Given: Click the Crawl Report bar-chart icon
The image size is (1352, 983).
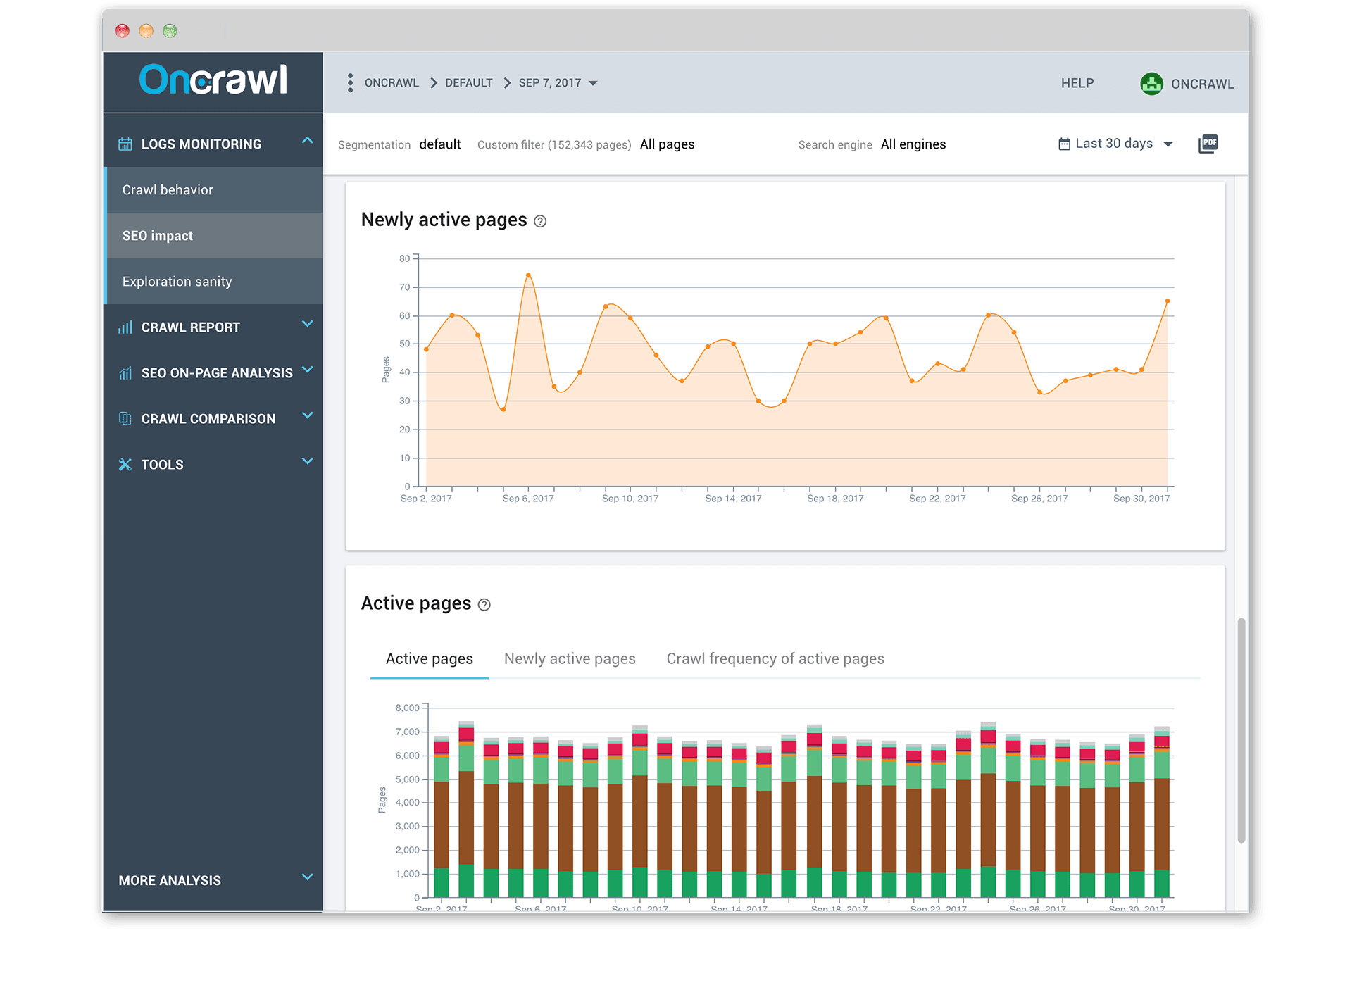Looking at the screenshot, I should click(x=125, y=327).
